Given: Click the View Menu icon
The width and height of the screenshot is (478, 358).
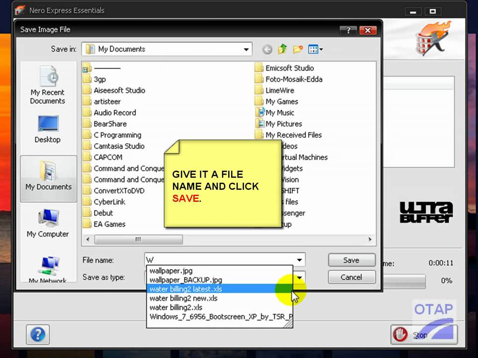Looking at the screenshot, I should 314,49.
